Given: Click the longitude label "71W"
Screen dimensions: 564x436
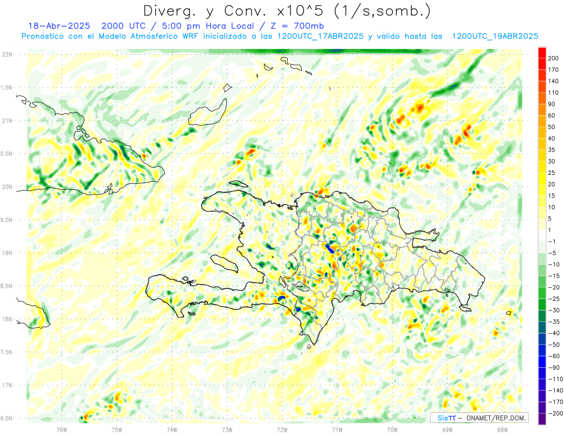Looking at the screenshot, I should point(337,429).
